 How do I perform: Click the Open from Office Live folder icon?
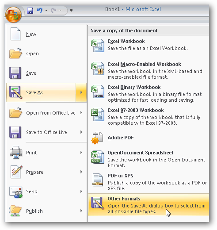pyautogui.click(x=15, y=113)
